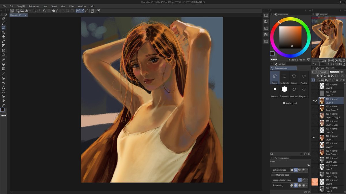Set selection mode to New selection
The image size is (346, 194).
[292, 170]
